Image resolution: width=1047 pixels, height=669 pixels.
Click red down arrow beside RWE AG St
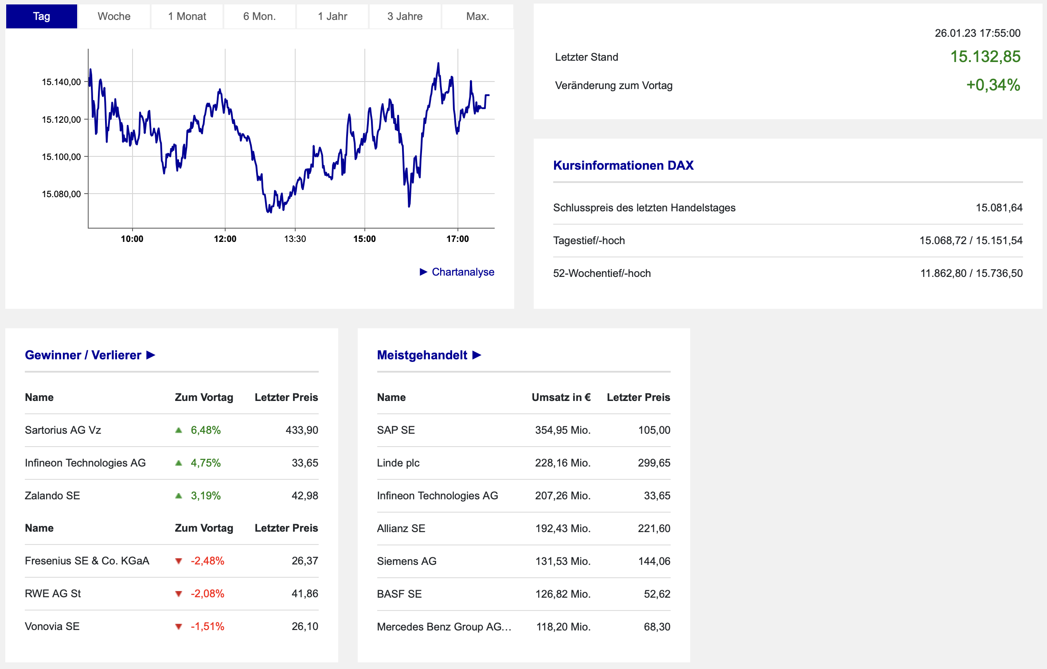pos(179,594)
